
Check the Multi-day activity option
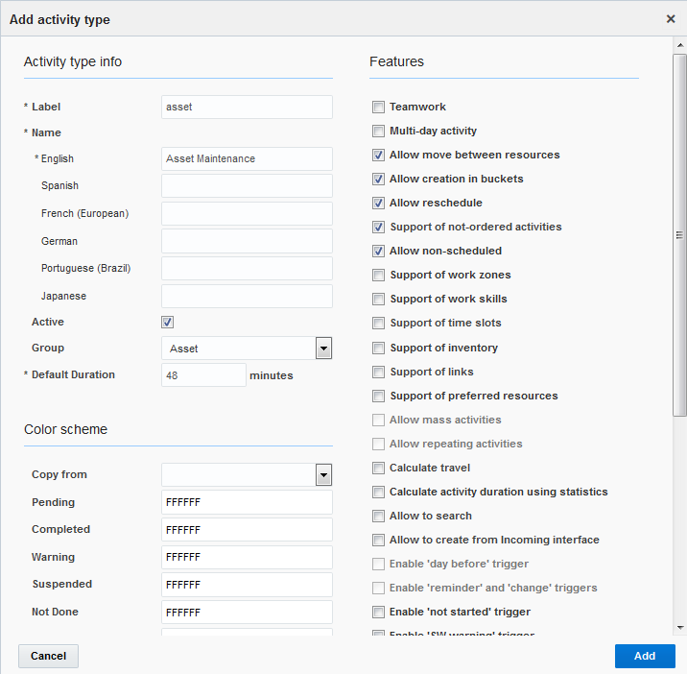click(x=379, y=132)
